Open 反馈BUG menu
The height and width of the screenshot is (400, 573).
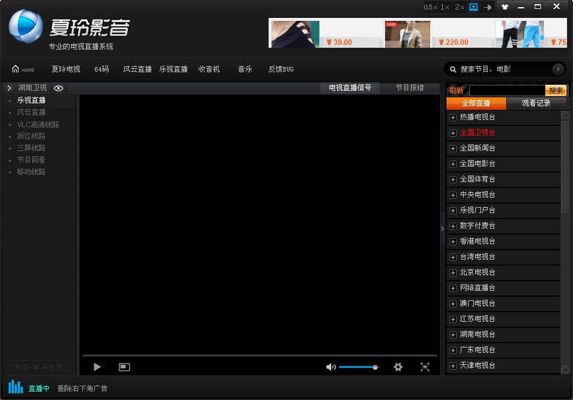coord(281,69)
